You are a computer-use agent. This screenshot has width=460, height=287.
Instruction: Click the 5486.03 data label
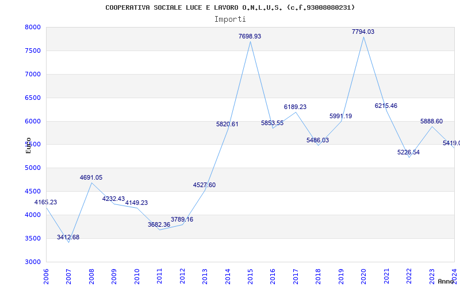(318, 140)
